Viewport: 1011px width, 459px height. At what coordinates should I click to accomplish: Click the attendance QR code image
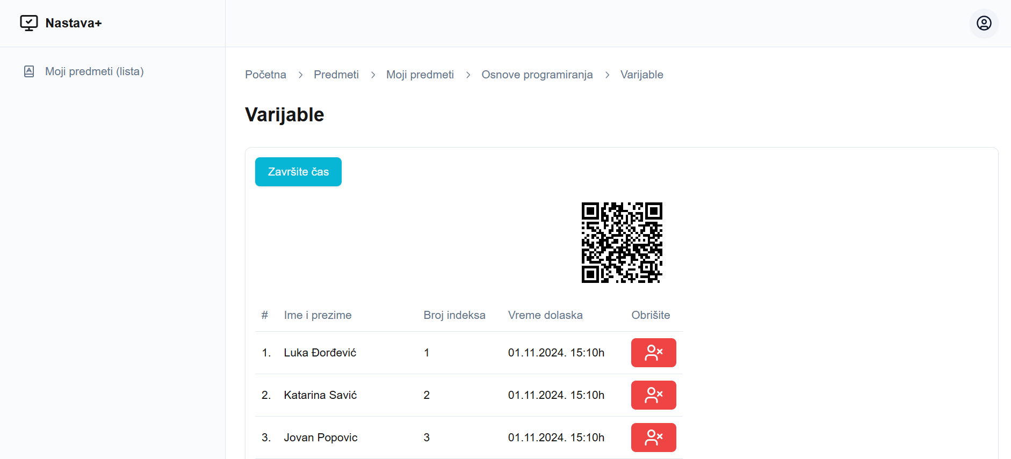point(622,243)
